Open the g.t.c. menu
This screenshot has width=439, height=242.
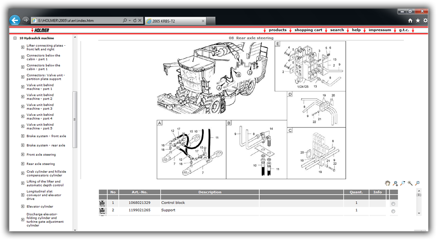[x=404, y=30]
